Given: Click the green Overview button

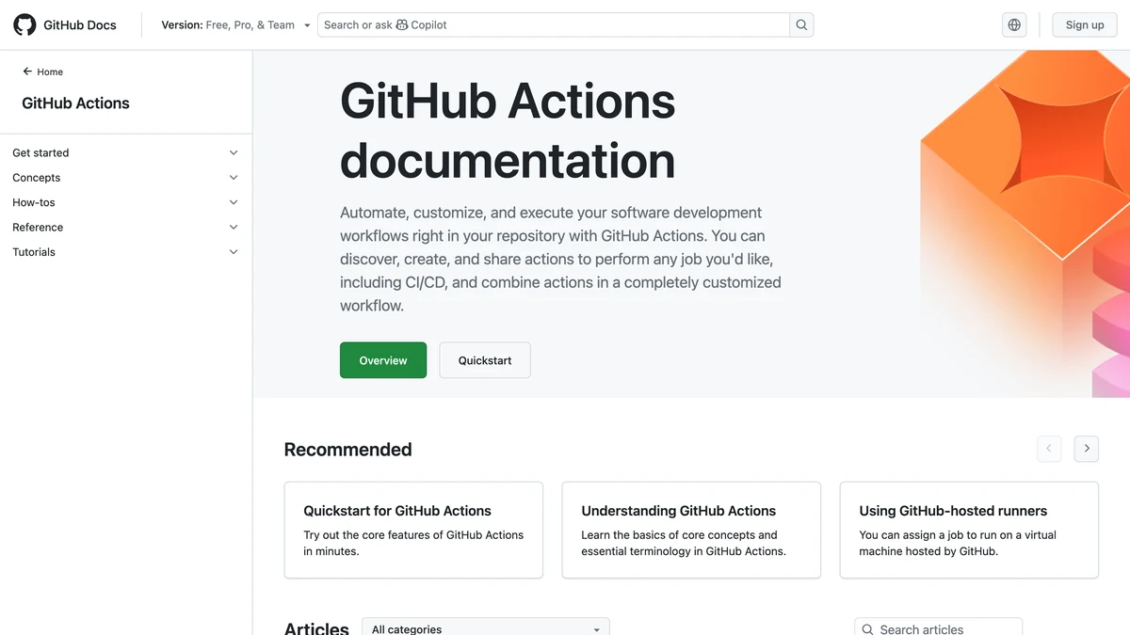Looking at the screenshot, I should pos(383,360).
